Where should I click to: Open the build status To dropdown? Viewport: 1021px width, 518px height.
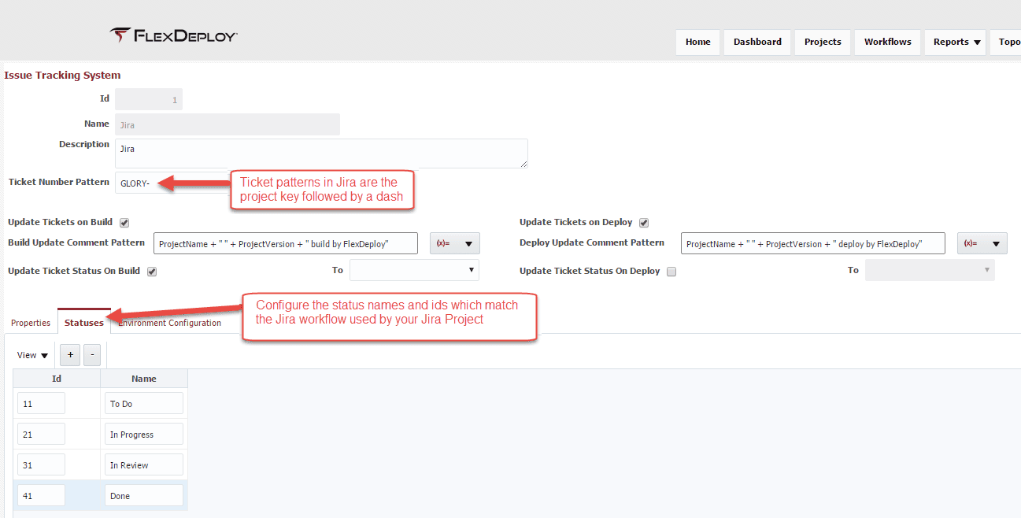tap(414, 270)
